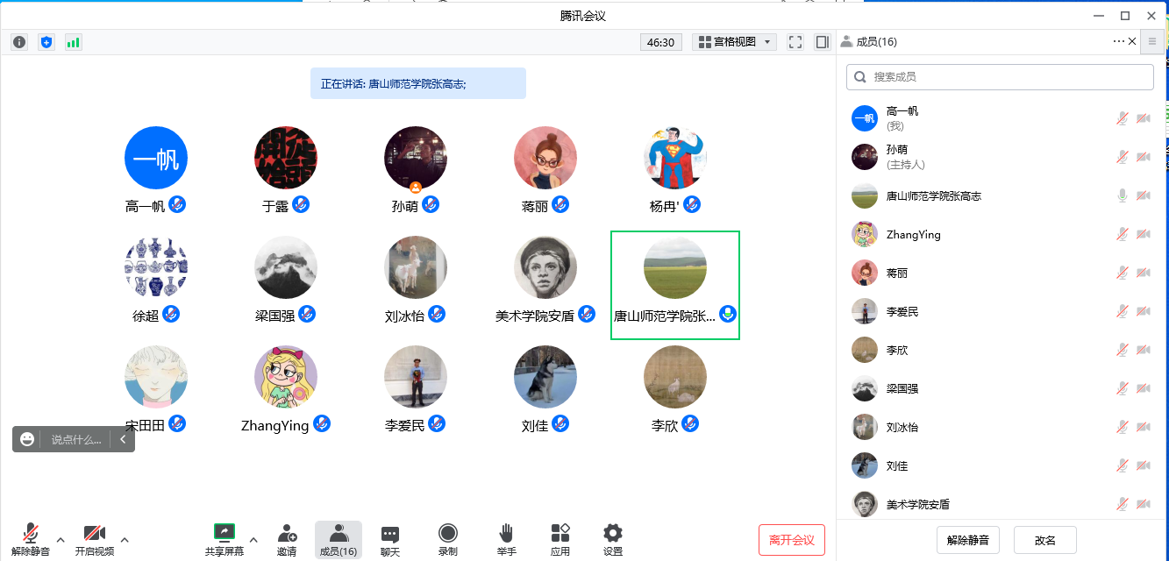Open the 聊天 chat panel
The height and width of the screenshot is (561, 1169).
pos(390,539)
